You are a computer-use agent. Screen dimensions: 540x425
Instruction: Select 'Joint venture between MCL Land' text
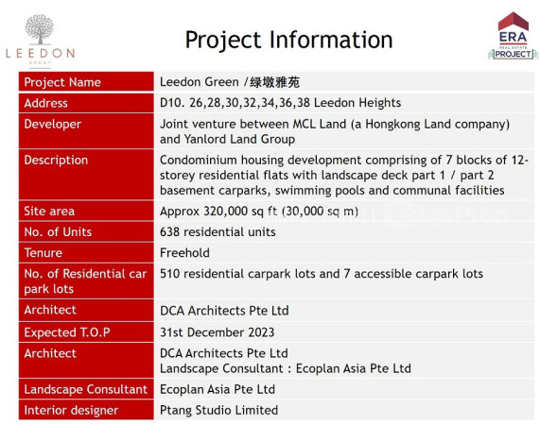pos(253,124)
